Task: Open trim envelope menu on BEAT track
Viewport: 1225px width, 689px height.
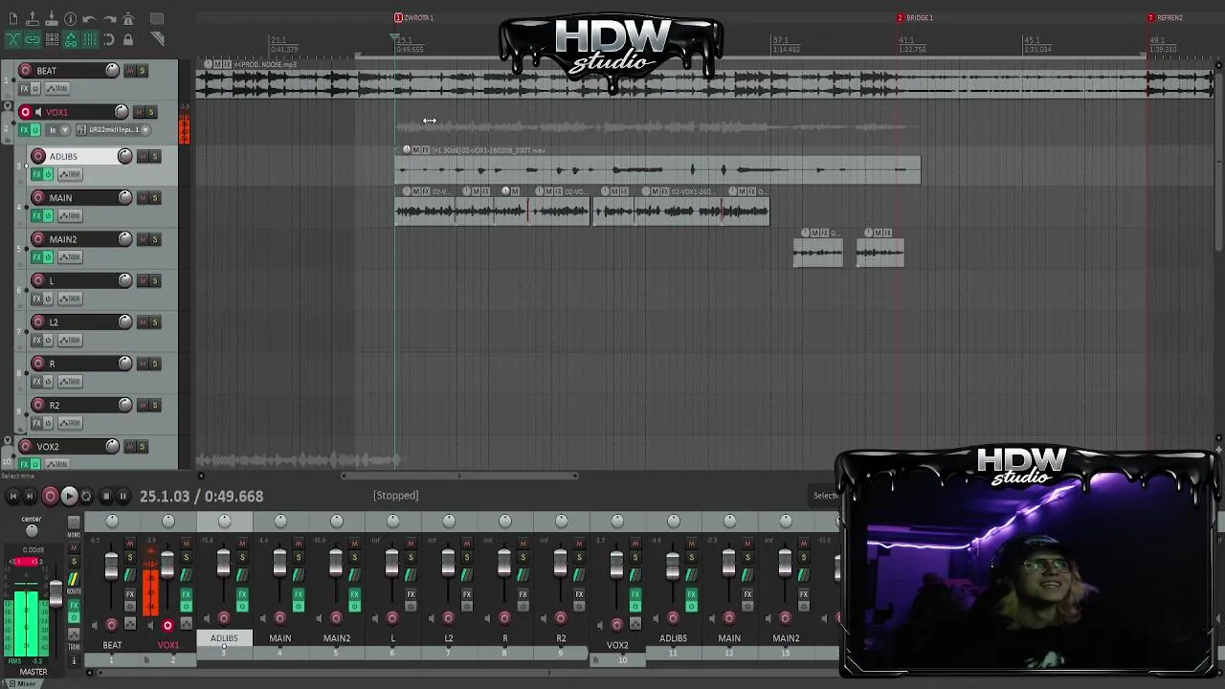Action: click(x=56, y=88)
